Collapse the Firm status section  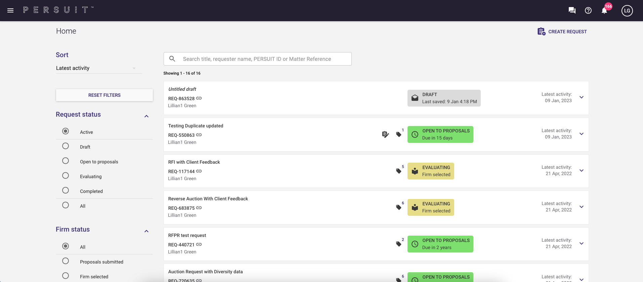(x=146, y=231)
